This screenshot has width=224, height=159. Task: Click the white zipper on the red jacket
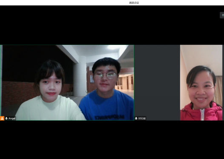pyautogui.click(x=202, y=114)
